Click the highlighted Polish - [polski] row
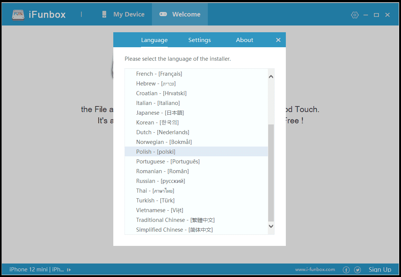The width and height of the screenshot is (401, 277). coord(197,151)
